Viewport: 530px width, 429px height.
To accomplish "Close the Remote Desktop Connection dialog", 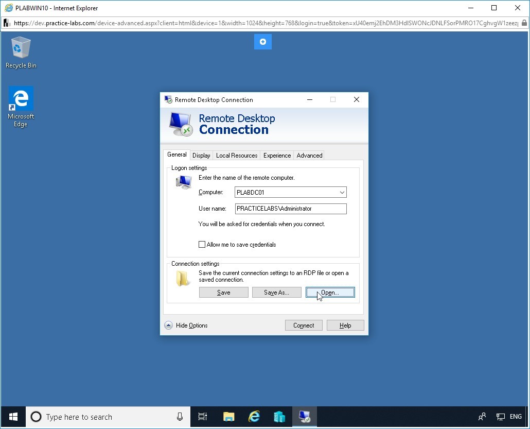I will click(x=356, y=99).
